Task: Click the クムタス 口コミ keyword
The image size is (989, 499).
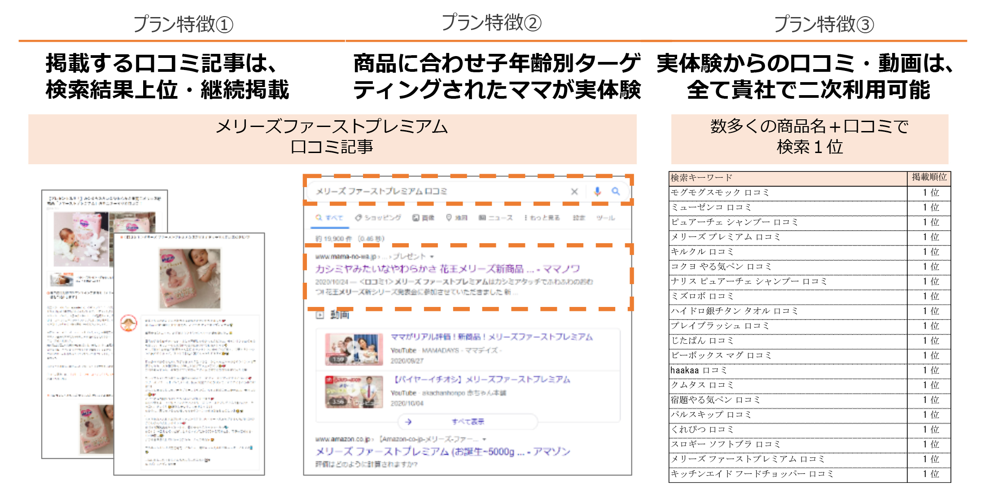Action: point(702,385)
